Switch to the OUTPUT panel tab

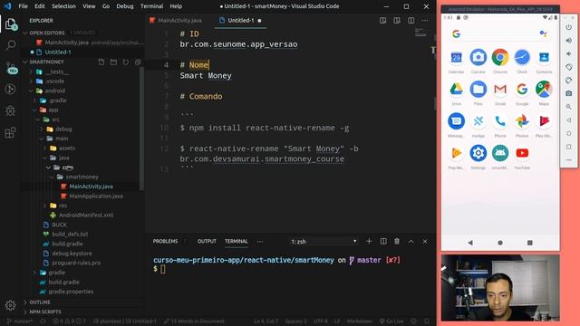coord(207,242)
